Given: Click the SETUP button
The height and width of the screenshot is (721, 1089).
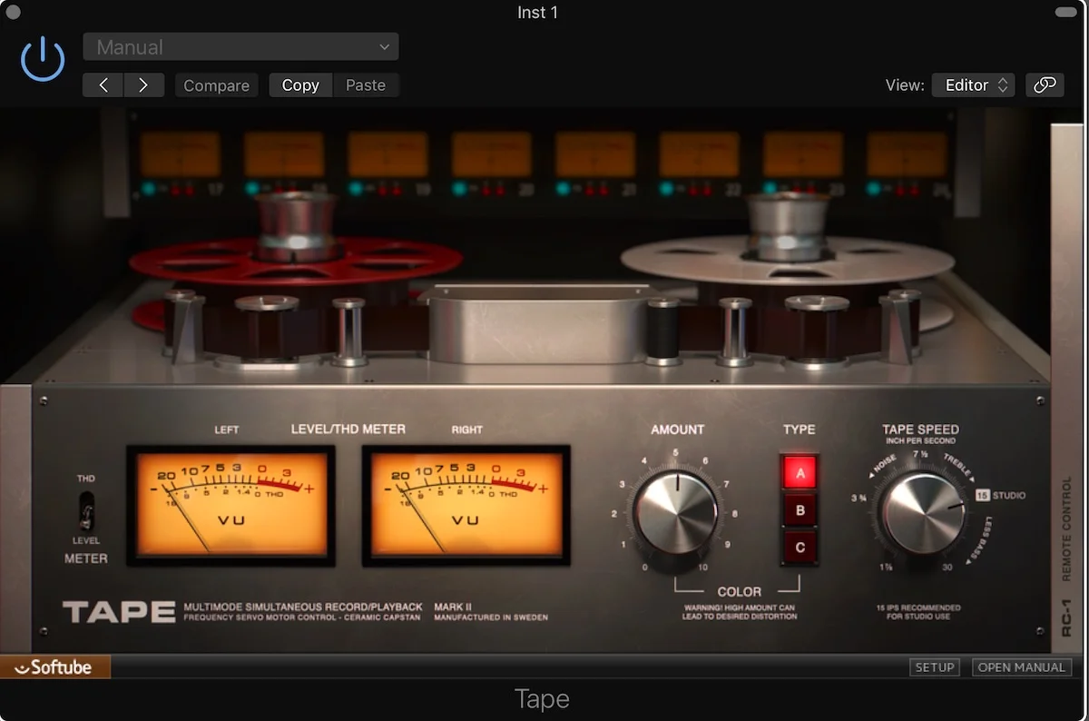Looking at the screenshot, I should coord(935,667).
